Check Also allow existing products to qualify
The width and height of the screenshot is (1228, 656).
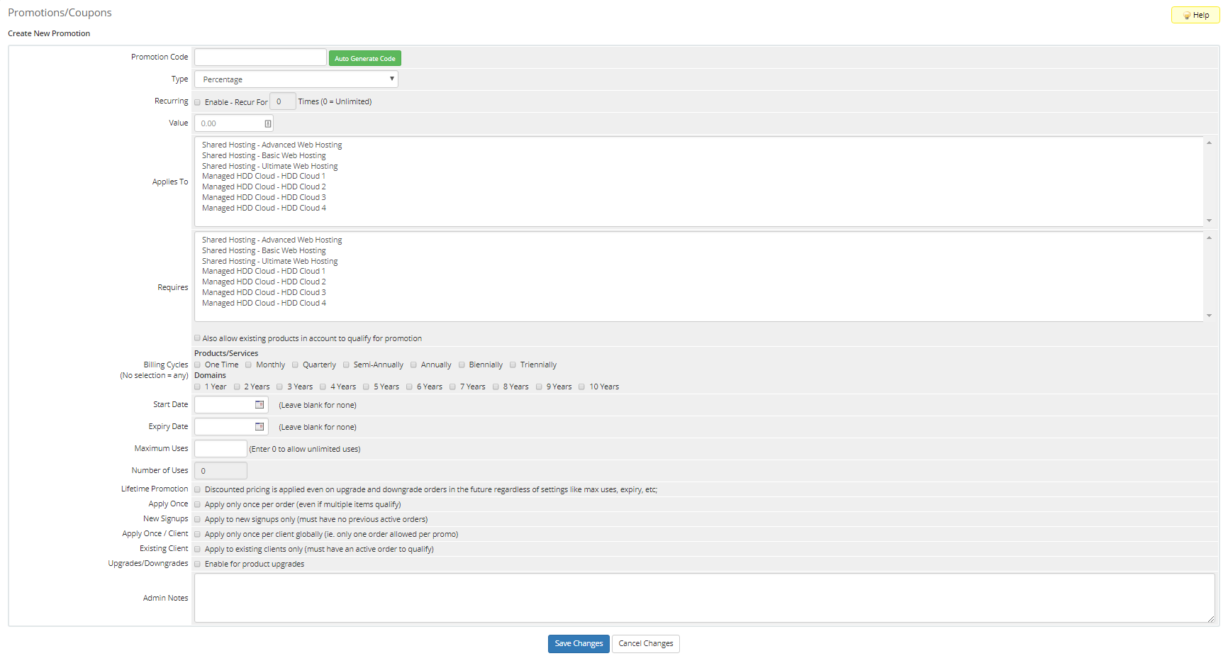[x=198, y=338]
